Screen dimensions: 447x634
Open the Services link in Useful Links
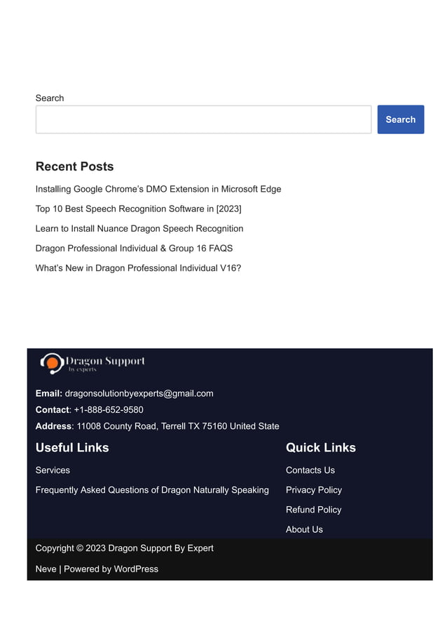click(53, 470)
